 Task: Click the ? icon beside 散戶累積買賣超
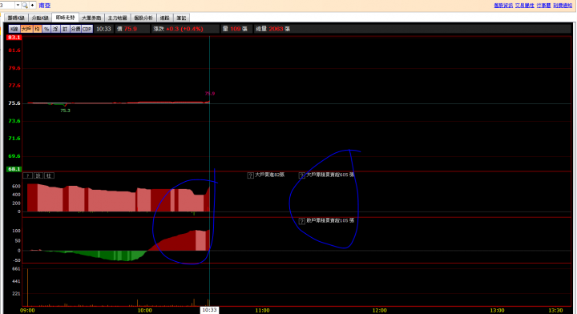(x=302, y=221)
